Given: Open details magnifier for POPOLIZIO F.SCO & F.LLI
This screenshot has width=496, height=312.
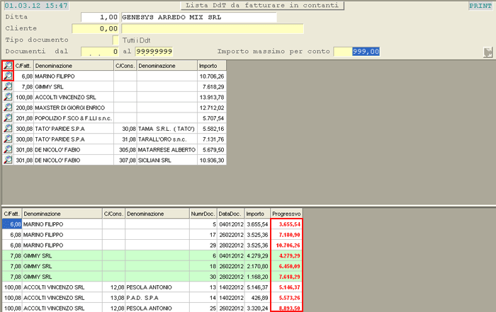Looking at the screenshot, I should 8,117.
